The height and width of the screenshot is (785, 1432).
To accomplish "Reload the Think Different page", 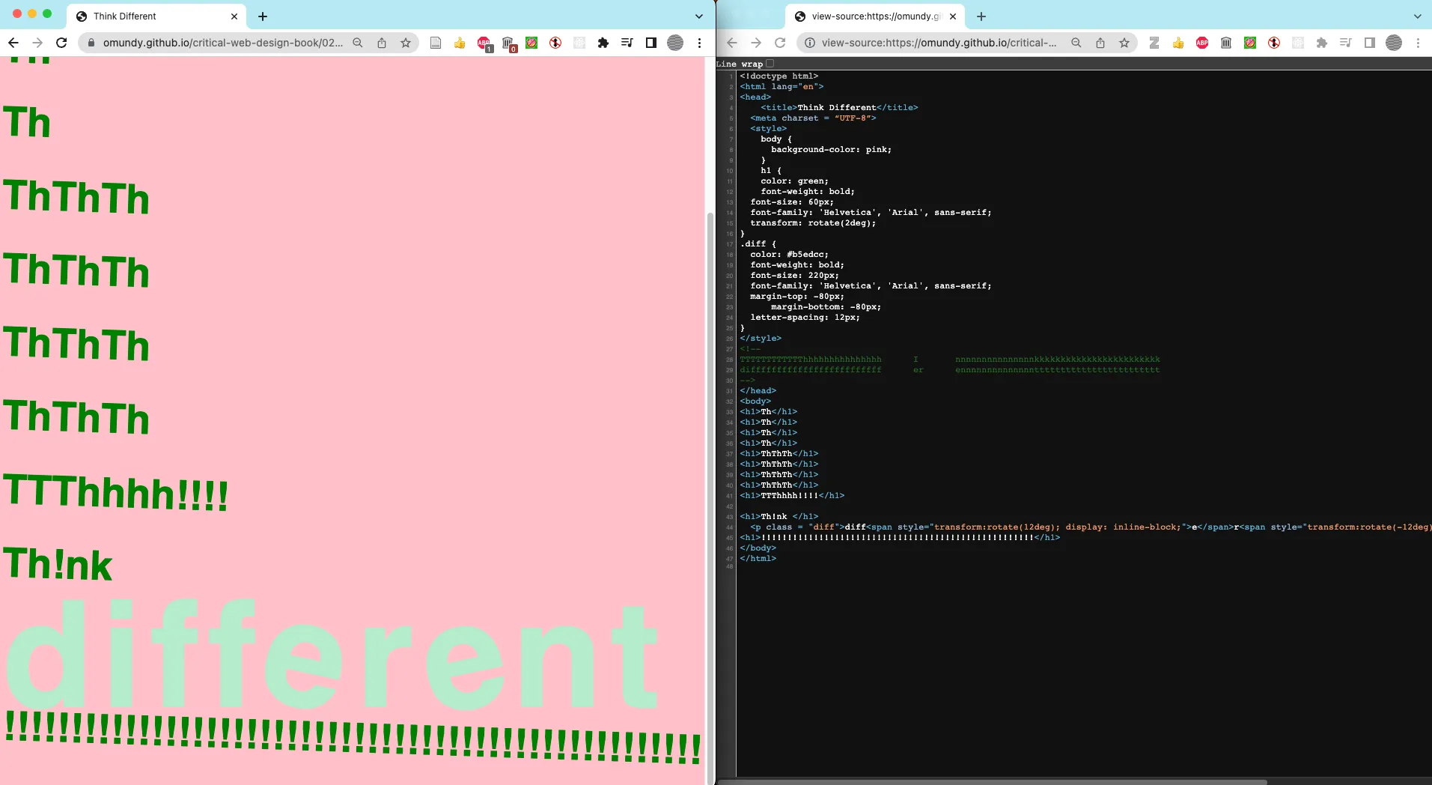I will point(61,43).
